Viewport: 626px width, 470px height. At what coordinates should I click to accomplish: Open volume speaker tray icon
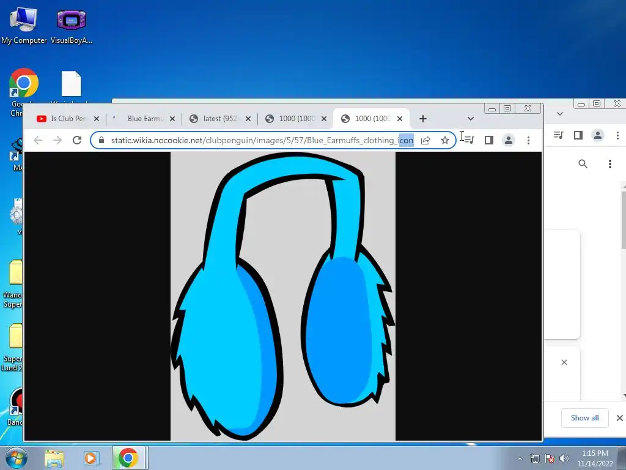point(564,458)
